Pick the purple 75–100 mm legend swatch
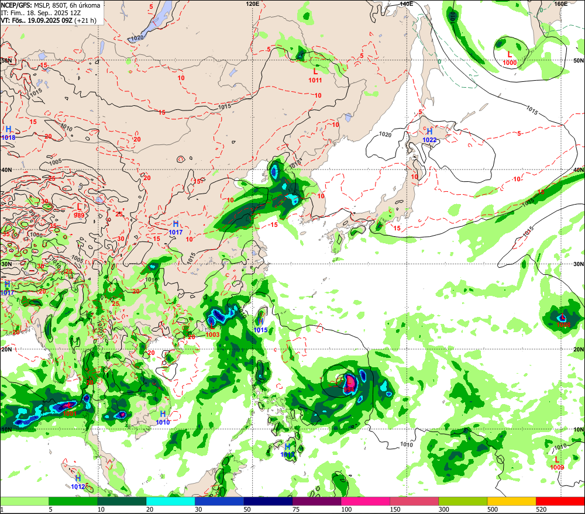 (x=316, y=501)
